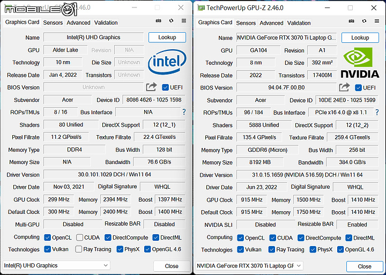The width and height of the screenshot is (386, 275).
Task: Toggle the DirectCompute checkbox in Intel window
Action: pyautogui.click(x=108, y=237)
